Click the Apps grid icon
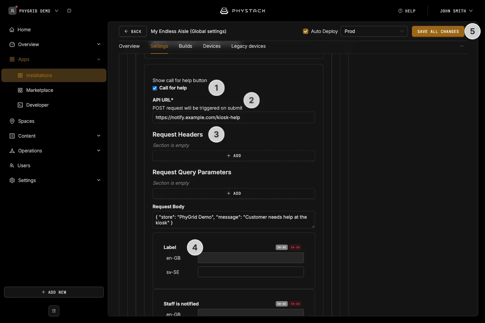The height and width of the screenshot is (323, 485). coord(12,59)
